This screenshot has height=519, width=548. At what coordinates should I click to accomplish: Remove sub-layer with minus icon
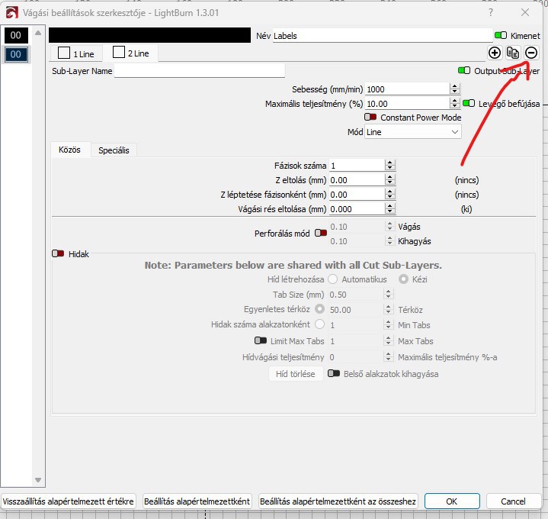(531, 53)
